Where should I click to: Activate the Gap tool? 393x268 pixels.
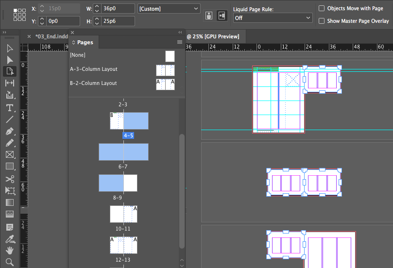(x=10, y=83)
